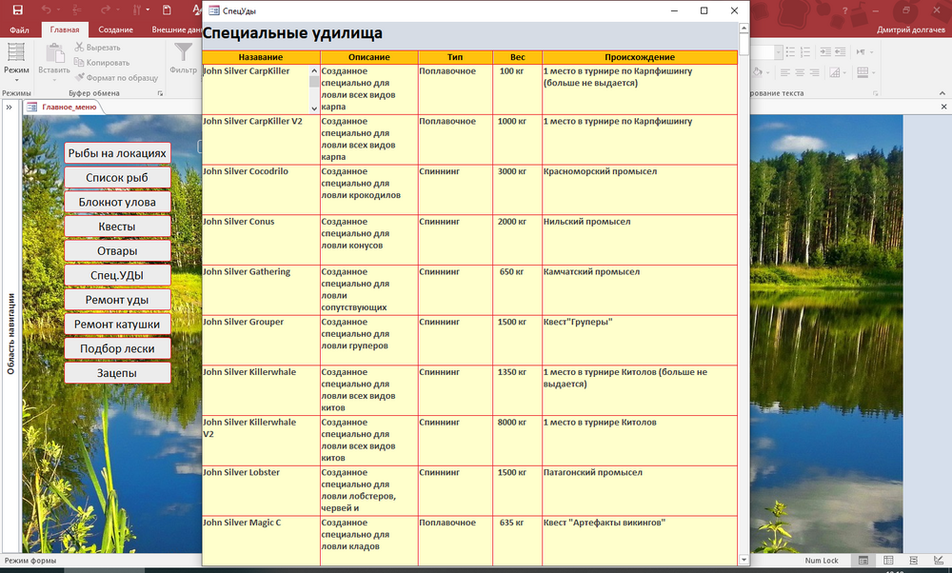Viewport: 952px width, 573px height.
Task: Open the gridlines dropdown arrow
Action: pos(874,73)
